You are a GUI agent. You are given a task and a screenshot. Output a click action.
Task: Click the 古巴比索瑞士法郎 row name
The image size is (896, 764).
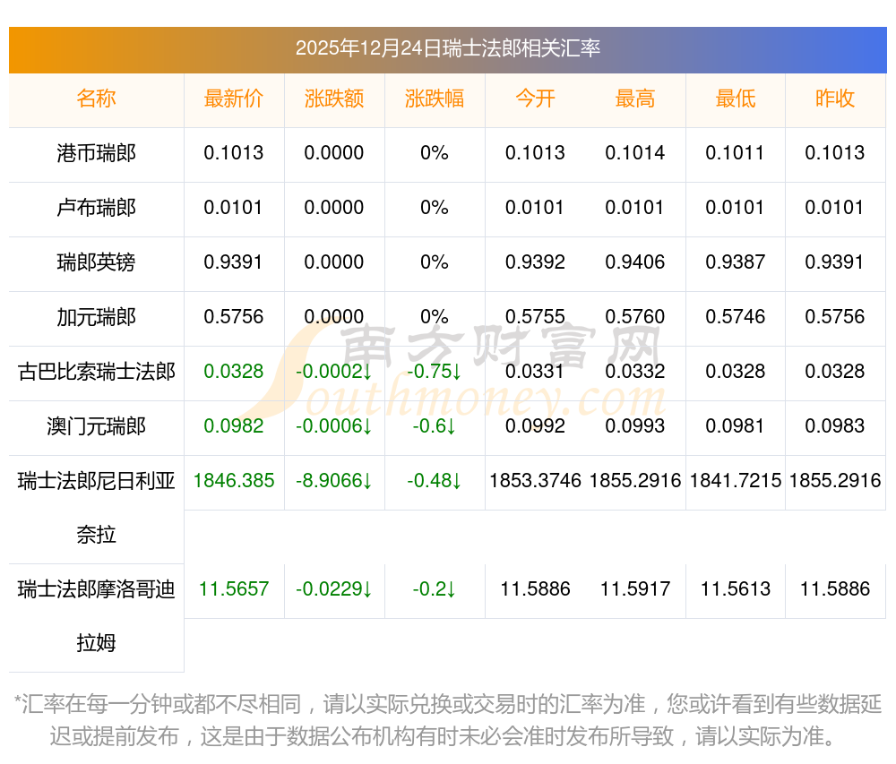coord(96,372)
